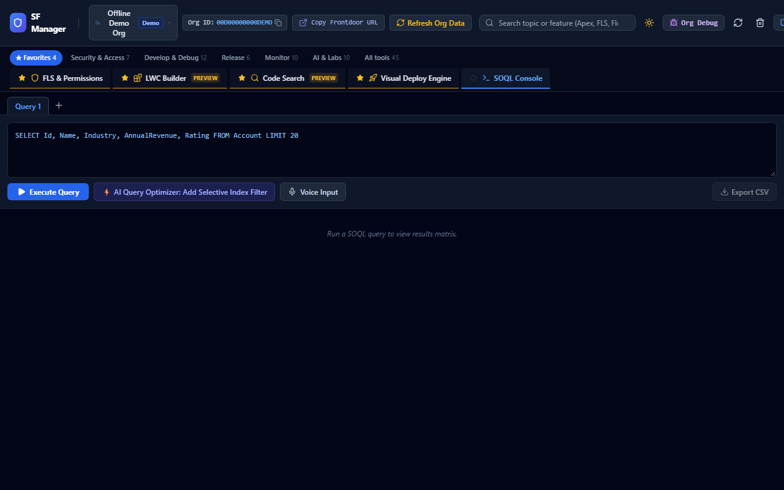Click the PREVIEW badge on LWC Builder
This screenshot has width=784, height=490.
pos(205,78)
